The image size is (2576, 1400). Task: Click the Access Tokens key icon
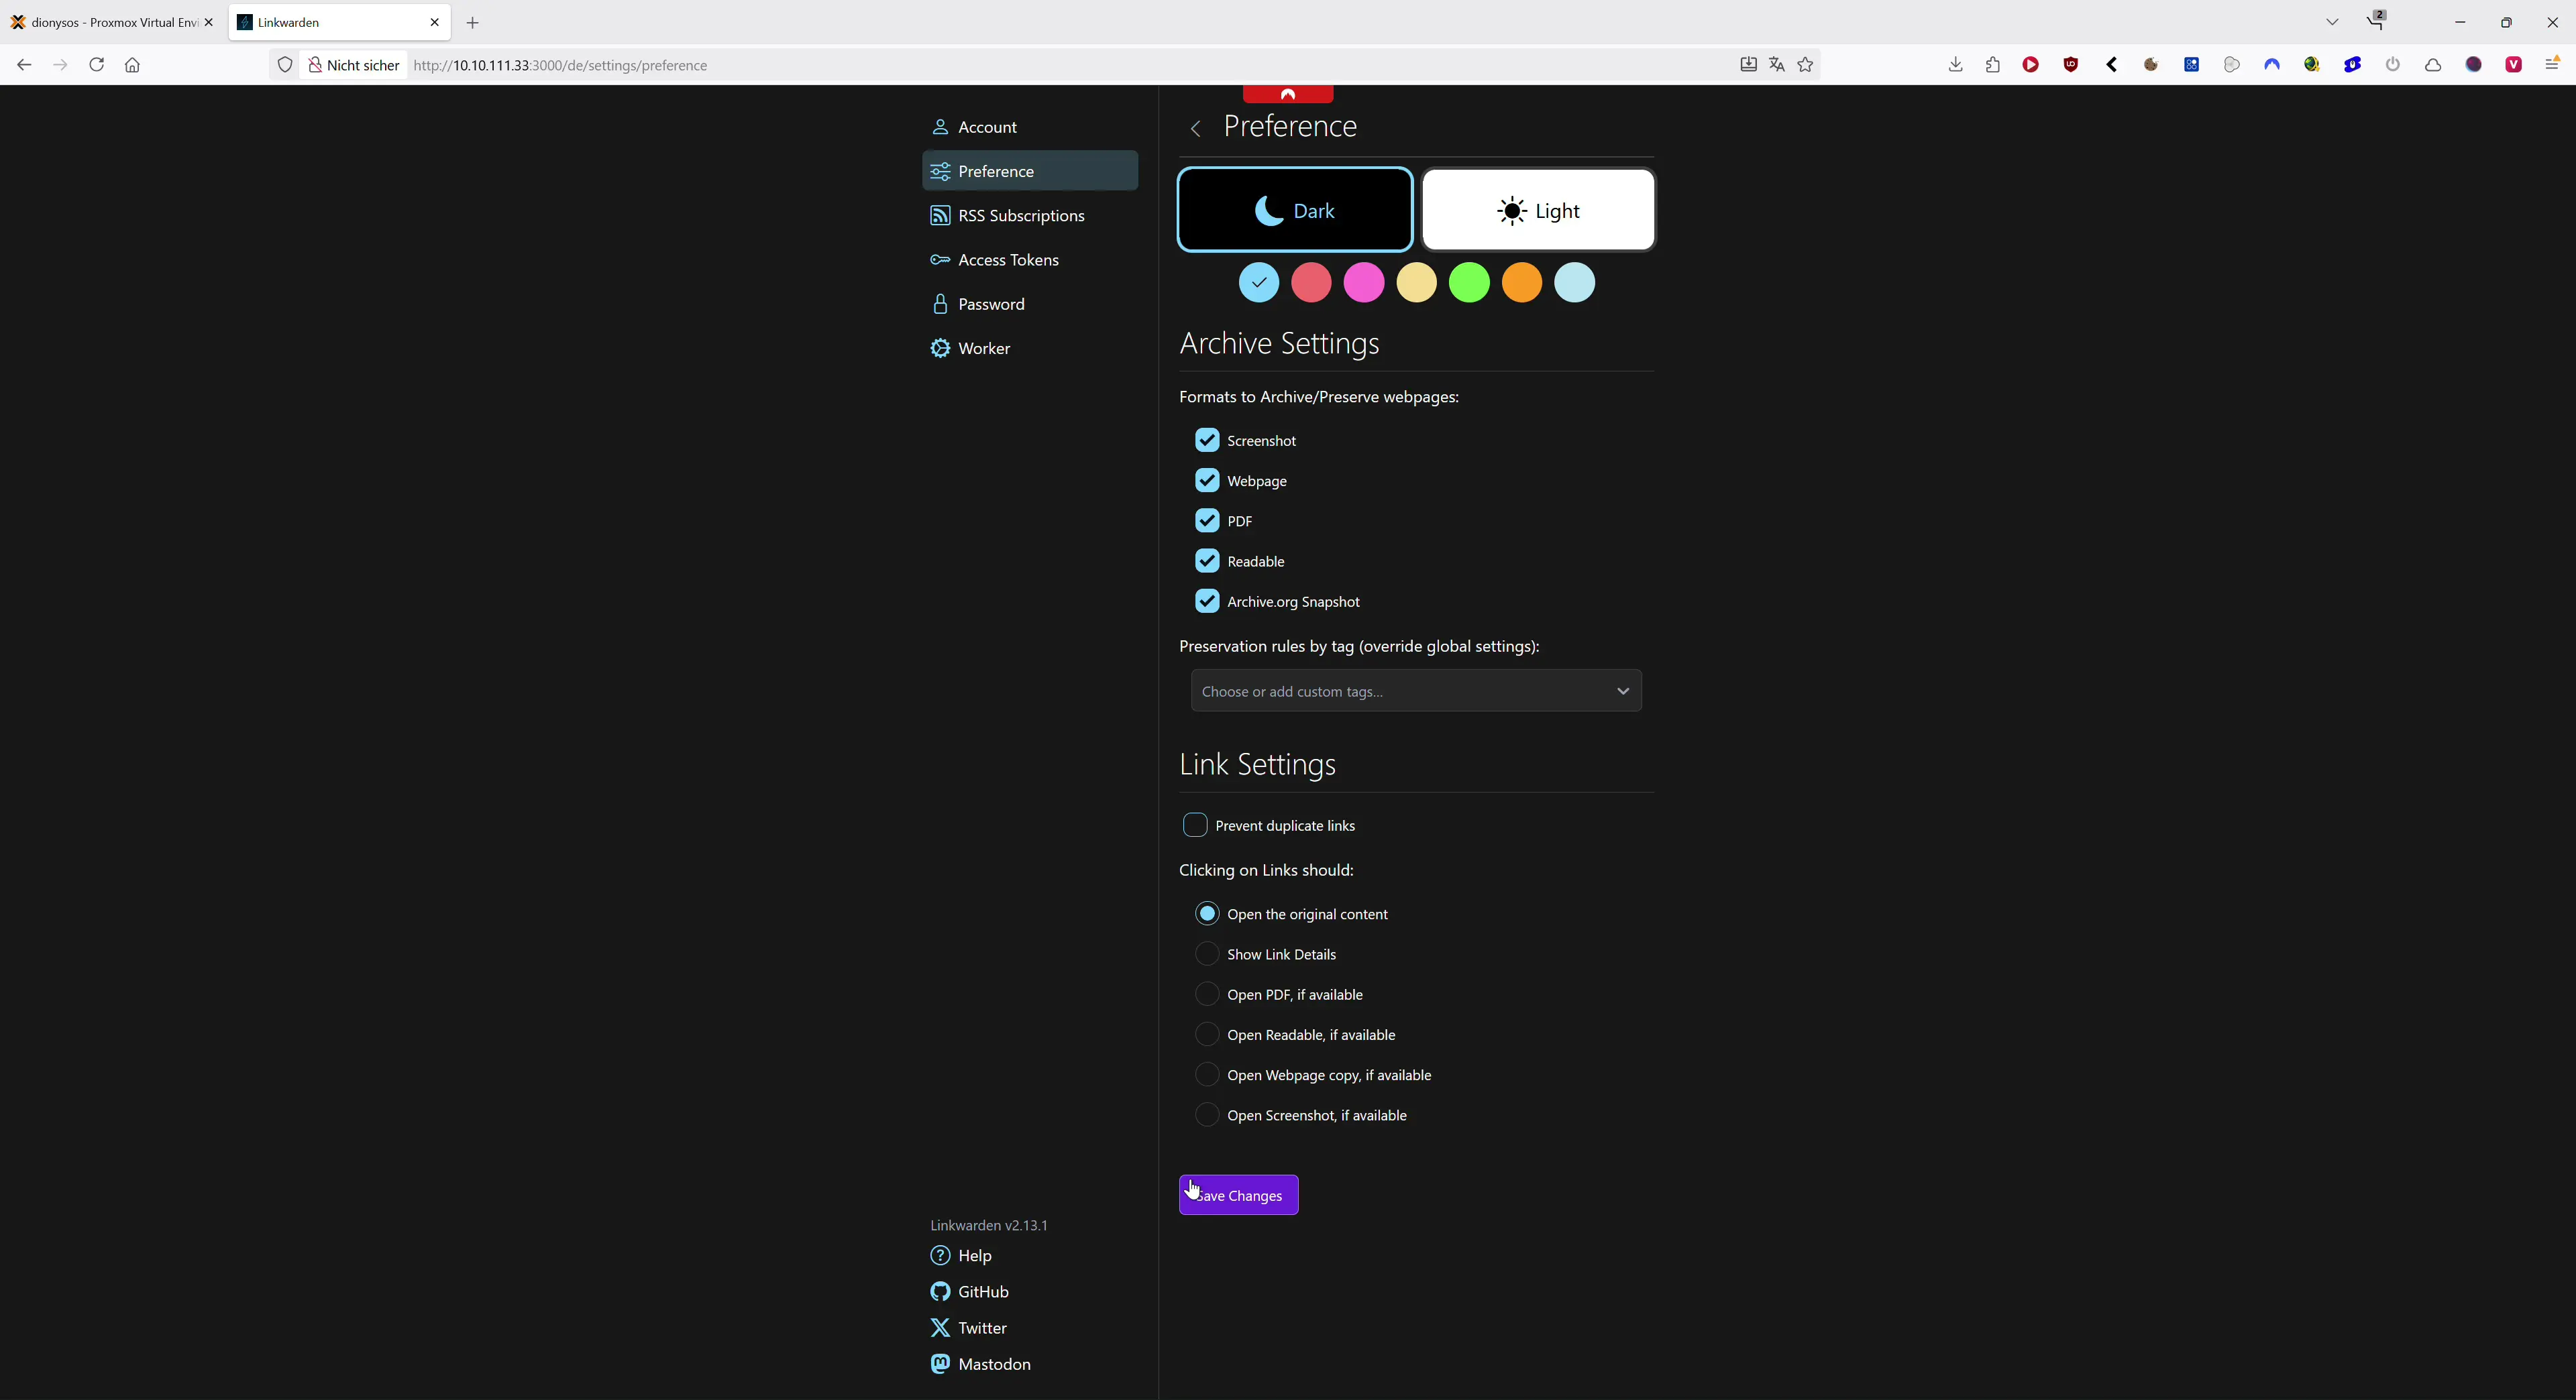point(940,259)
